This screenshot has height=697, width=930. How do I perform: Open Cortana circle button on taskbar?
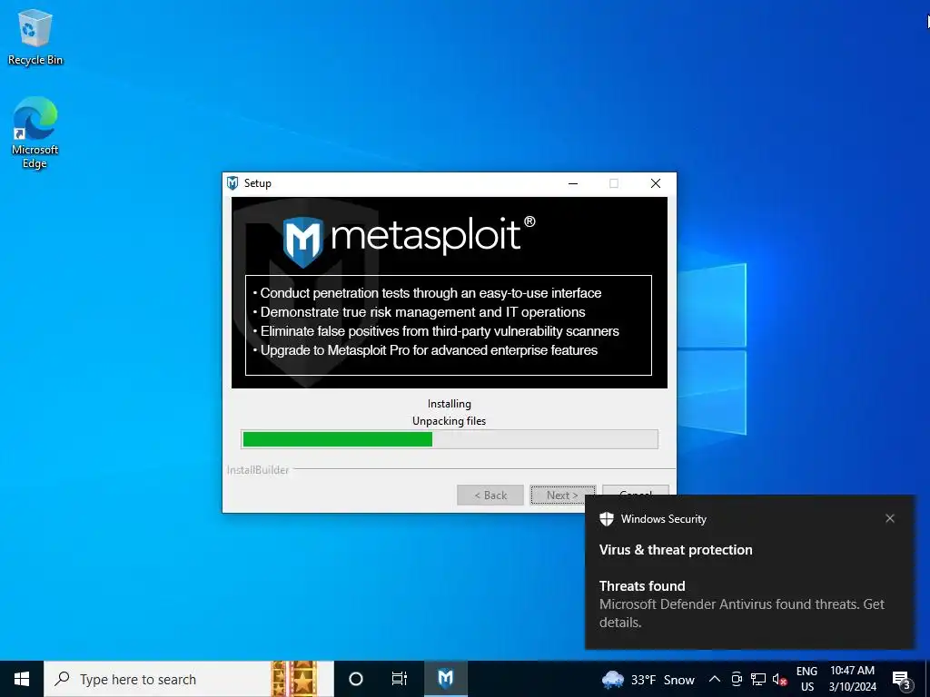[356, 679]
